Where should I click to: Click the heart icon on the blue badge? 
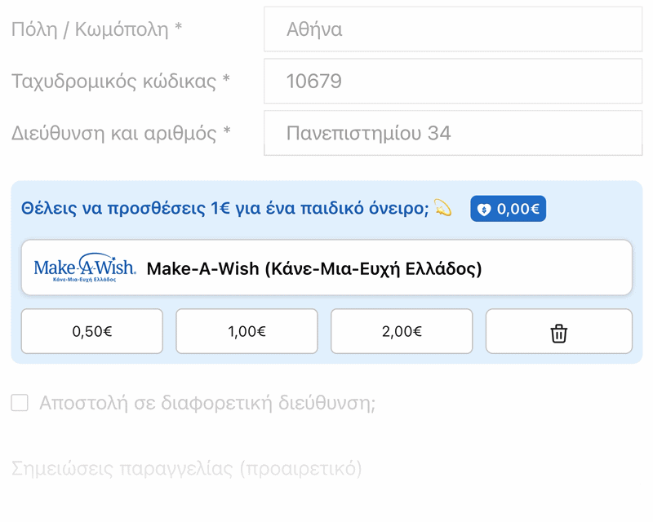pyautogui.click(x=484, y=209)
